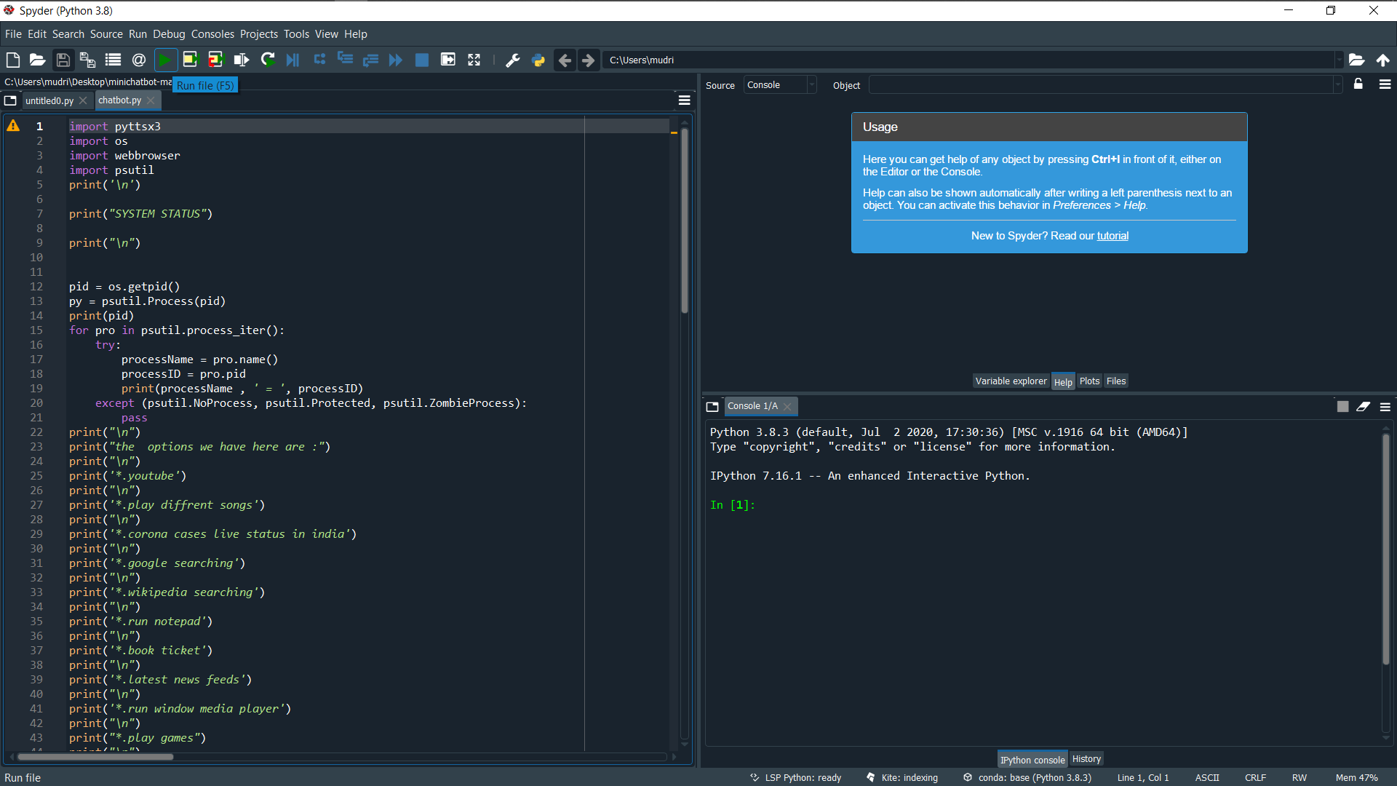Switch to the untitled0.py tab
This screenshot has height=786, width=1397.
click(x=51, y=100)
